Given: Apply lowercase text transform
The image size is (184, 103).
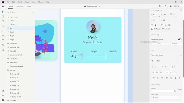Looking at the screenshot, I should point(158,78).
